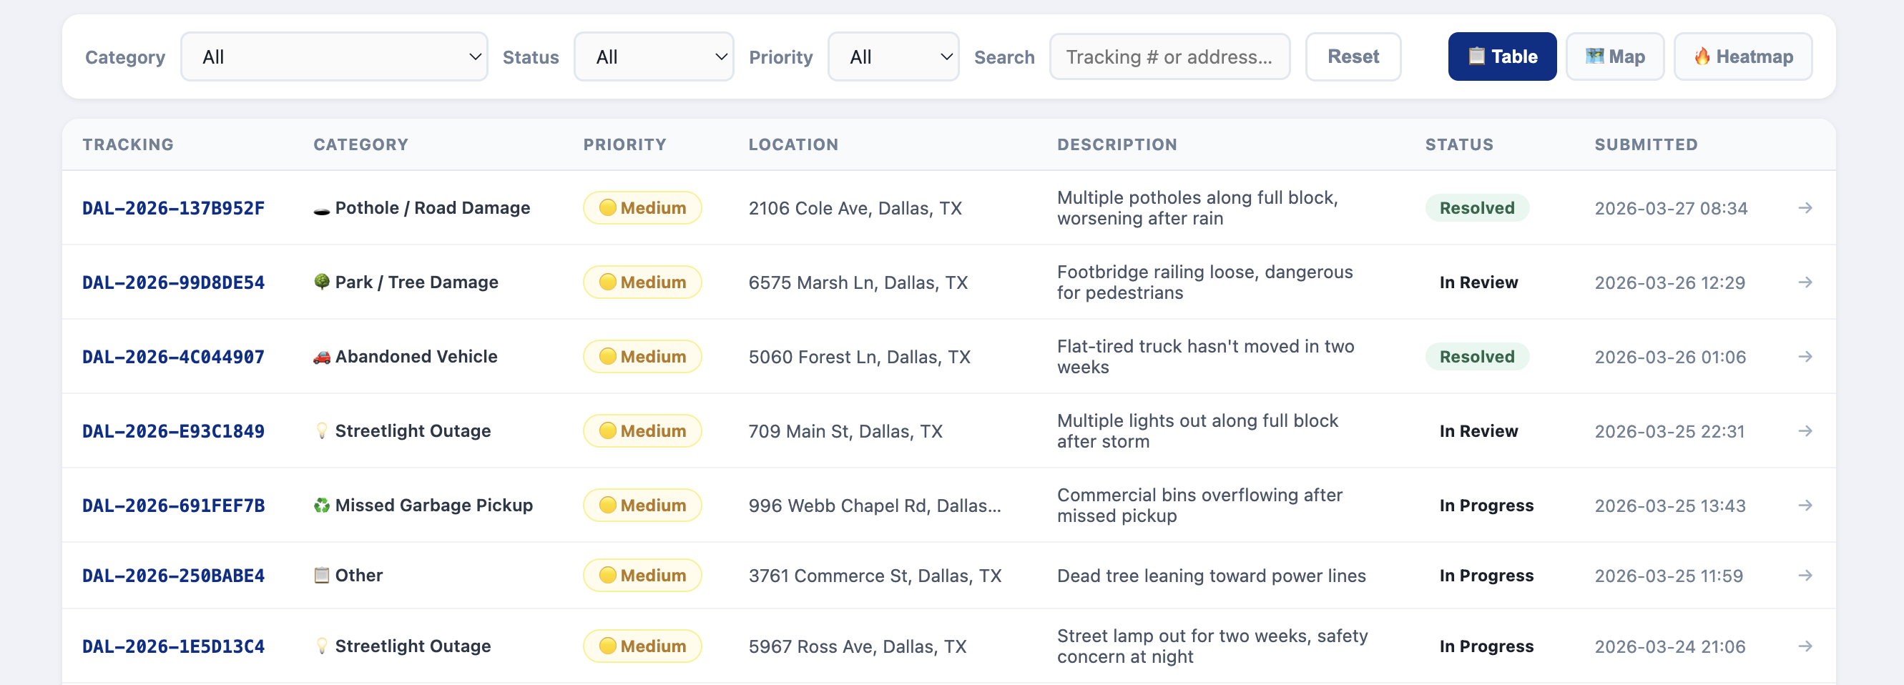Open tracking link DAL-2026-691FEF7B
The height and width of the screenshot is (685, 1904).
[x=173, y=506]
